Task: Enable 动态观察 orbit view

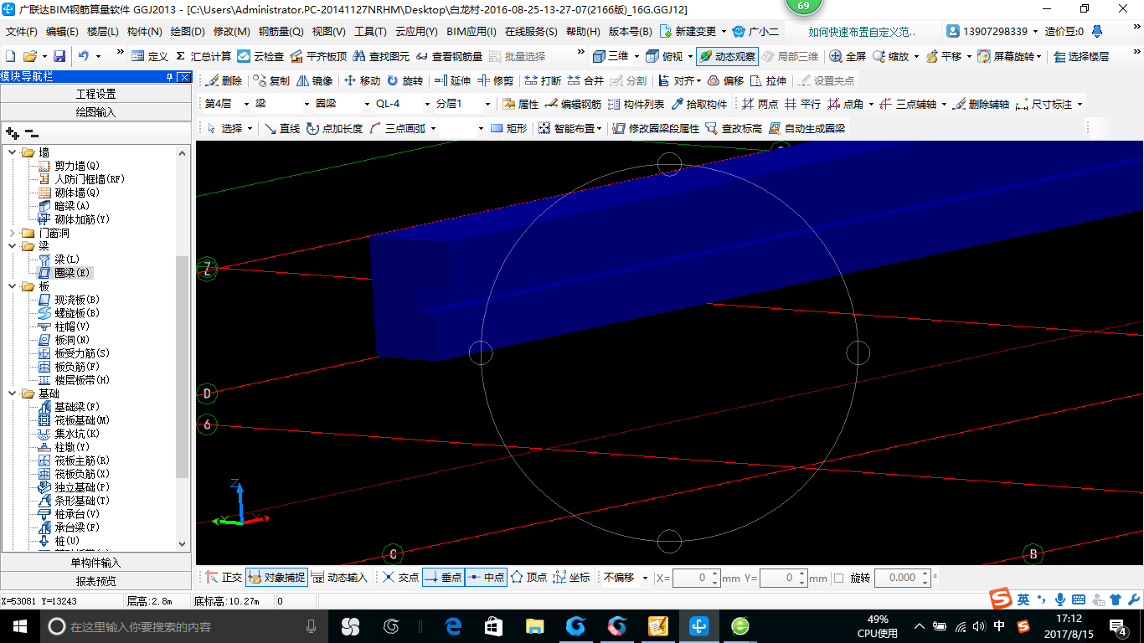Action: [x=727, y=56]
